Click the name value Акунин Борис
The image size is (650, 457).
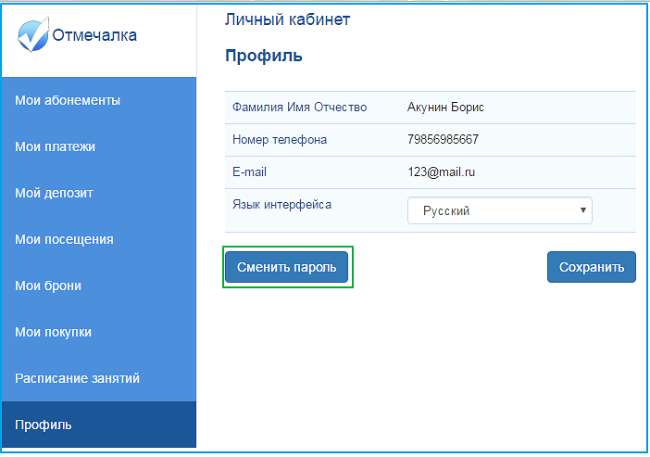[x=445, y=108]
